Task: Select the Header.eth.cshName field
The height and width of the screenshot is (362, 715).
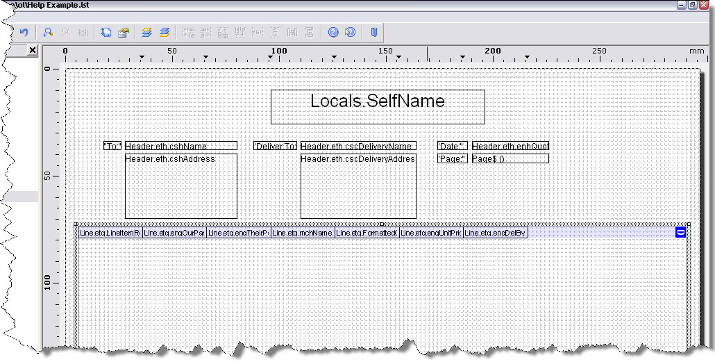Action: click(181, 146)
